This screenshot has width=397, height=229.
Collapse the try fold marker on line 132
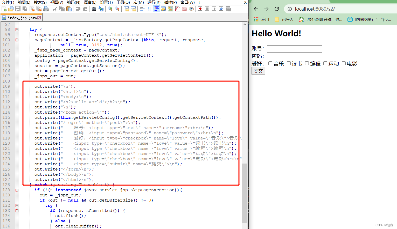click(17, 205)
